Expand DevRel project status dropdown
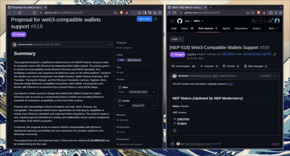Screen dimensions: 290x156 tap(154, 105)
